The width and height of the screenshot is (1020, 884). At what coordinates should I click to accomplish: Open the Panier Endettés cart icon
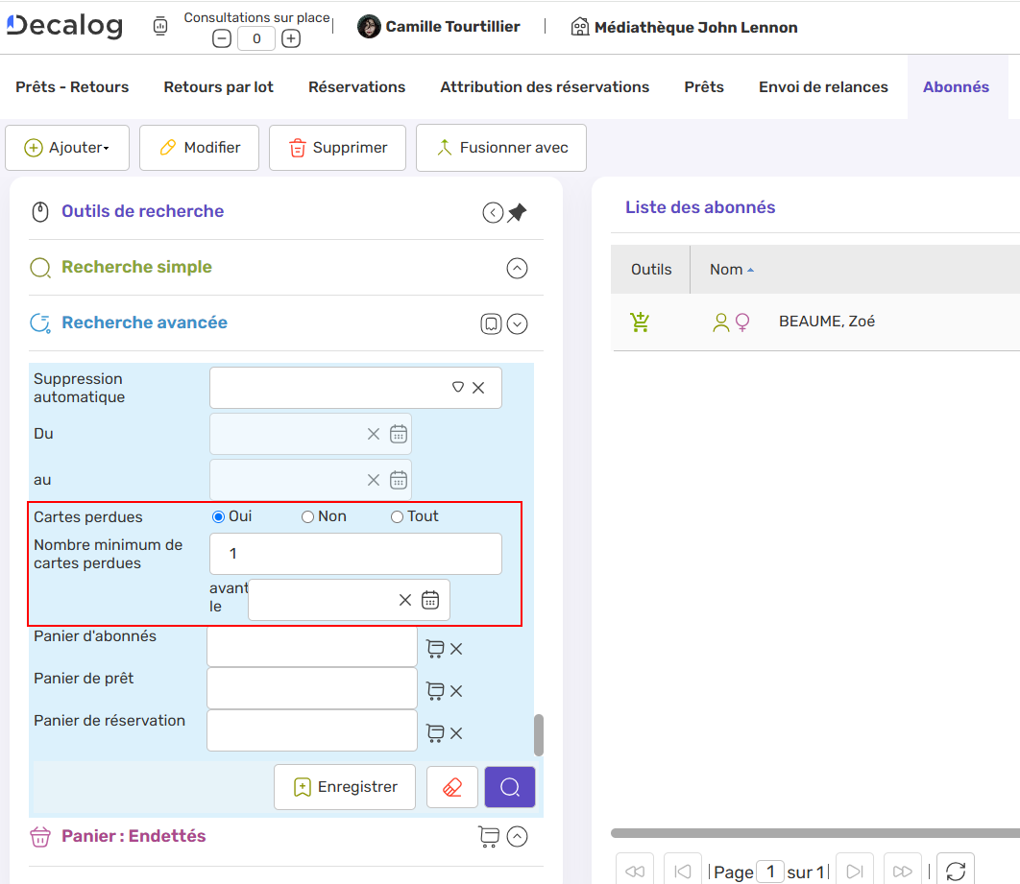[489, 836]
